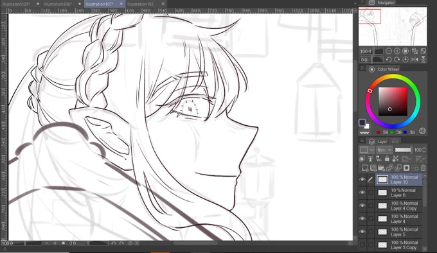Click the layer opacity slider
437x253 pixels.
click(x=403, y=150)
